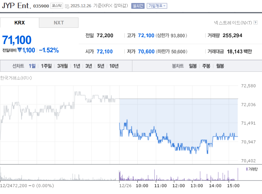Click the 2025.12.26 date text
Screen dimensions: 262x194
point(81,6)
